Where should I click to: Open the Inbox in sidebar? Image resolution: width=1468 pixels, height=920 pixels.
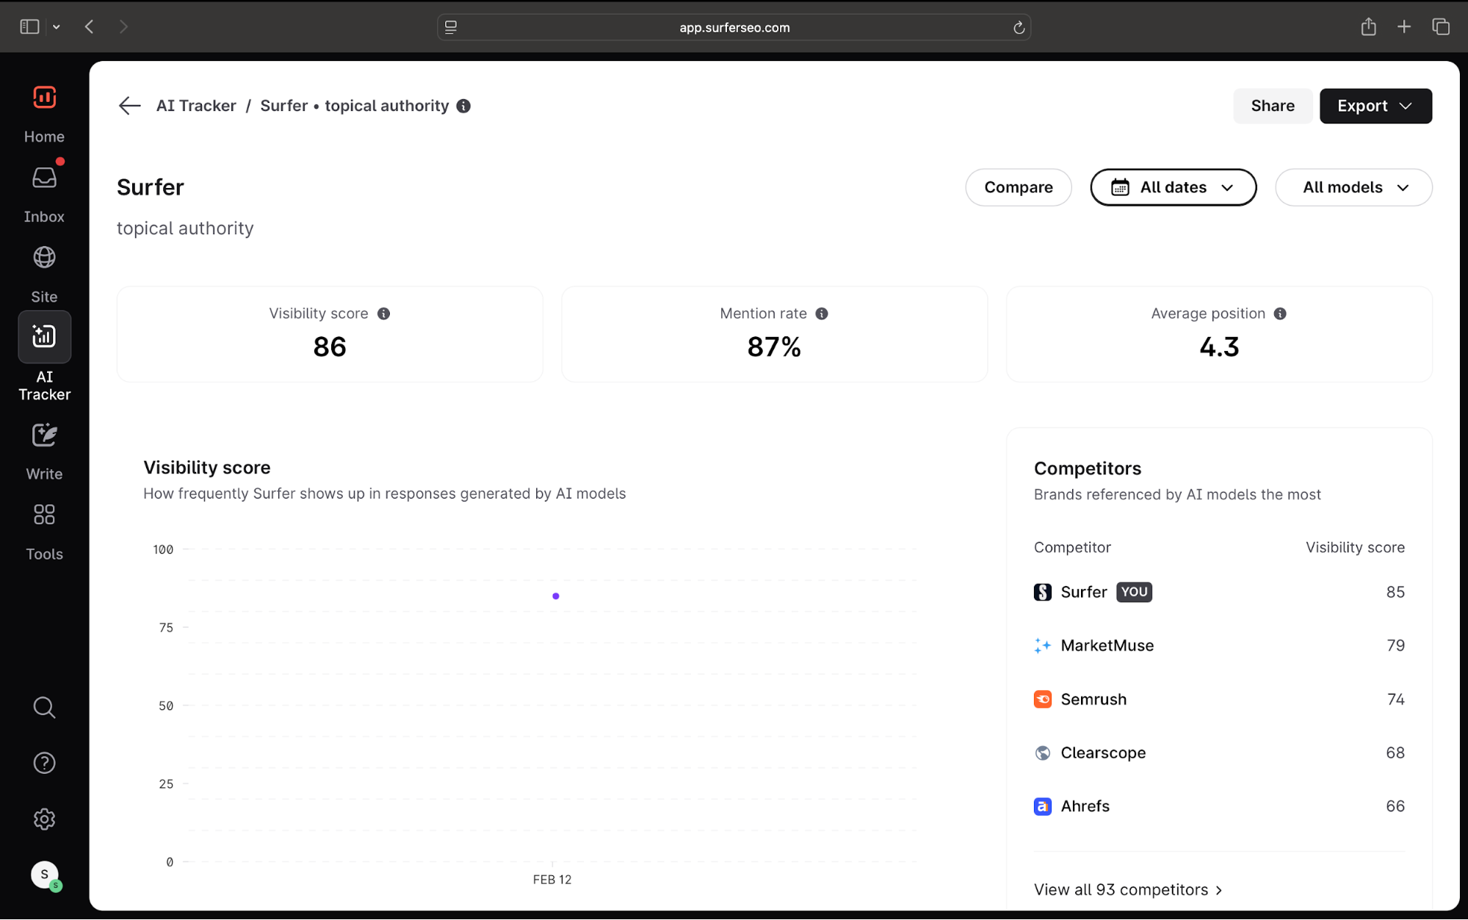[44, 178]
